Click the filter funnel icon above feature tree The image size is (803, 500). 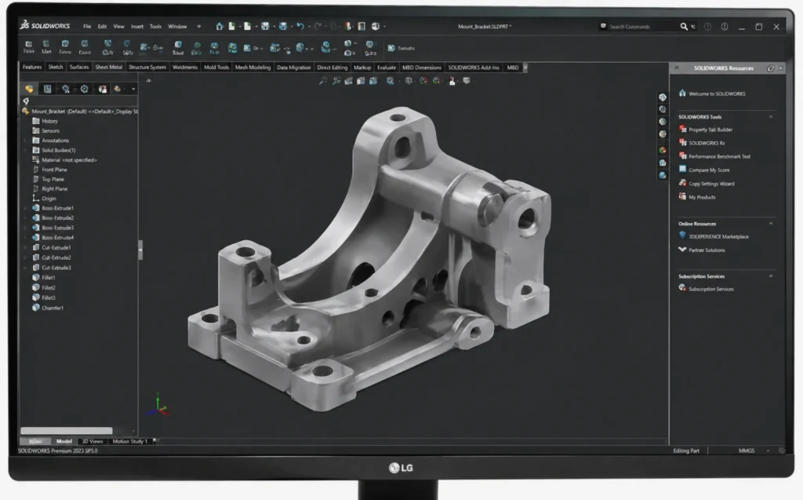click(26, 101)
